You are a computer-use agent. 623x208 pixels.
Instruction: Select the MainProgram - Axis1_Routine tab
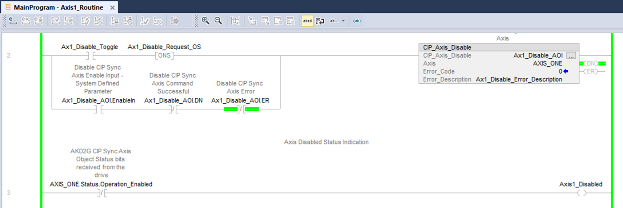58,7
